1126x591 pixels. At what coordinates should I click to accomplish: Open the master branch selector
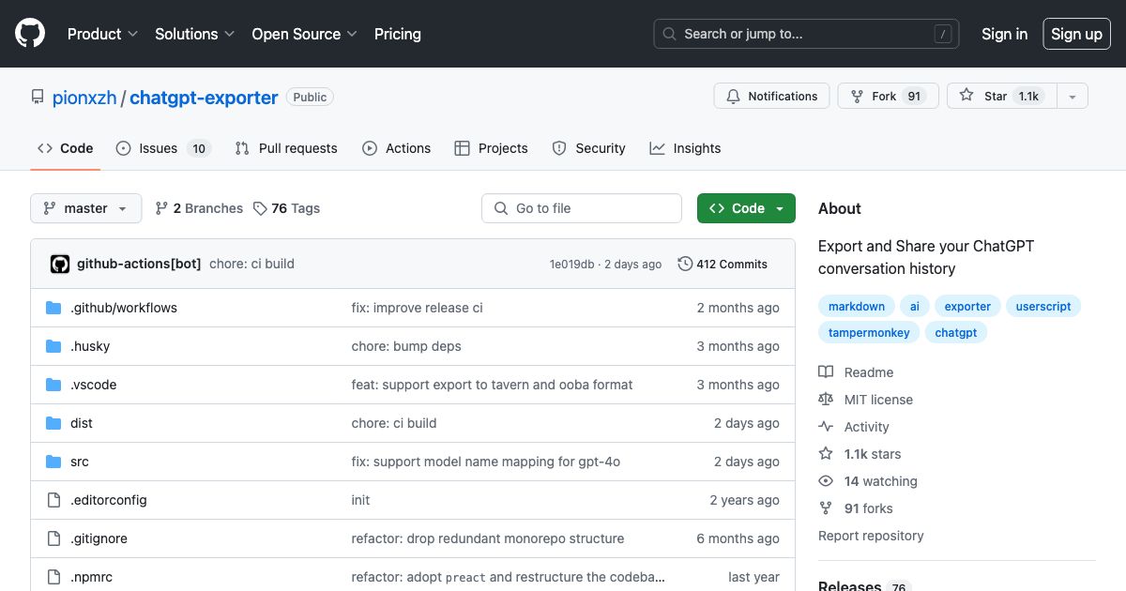pos(85,208)
